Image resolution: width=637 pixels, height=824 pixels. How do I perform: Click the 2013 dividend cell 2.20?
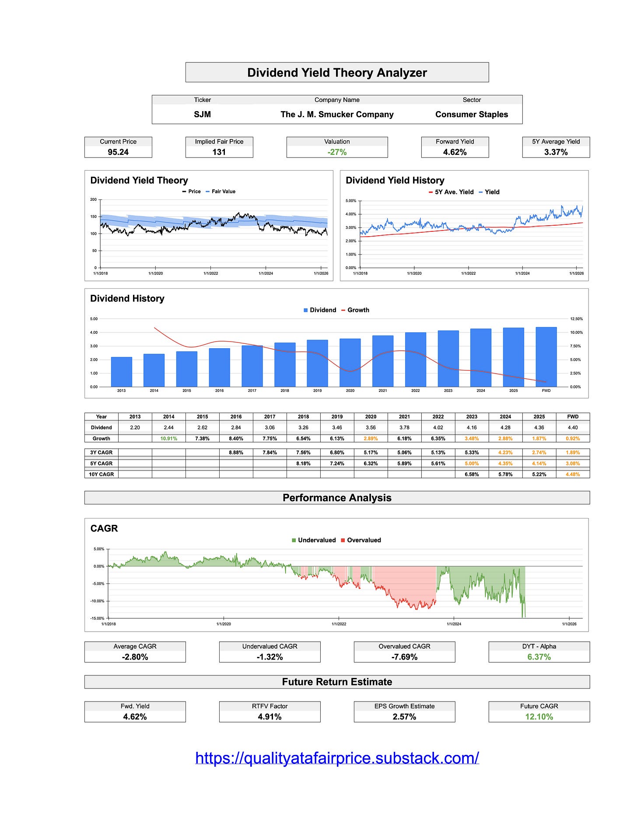135,427
